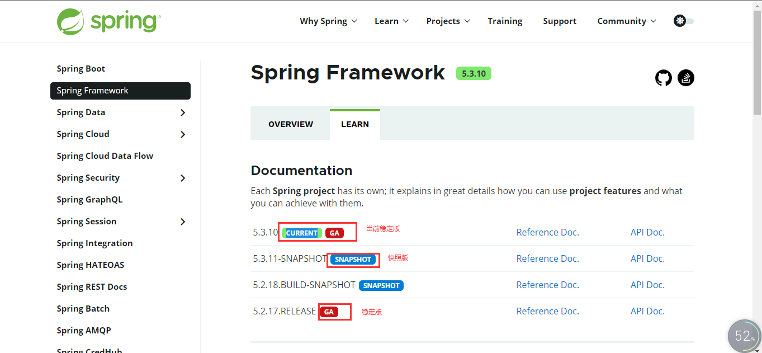Open Spring HATEOAS project
This screenshot has height=353, width=762.
pos(91,265)
